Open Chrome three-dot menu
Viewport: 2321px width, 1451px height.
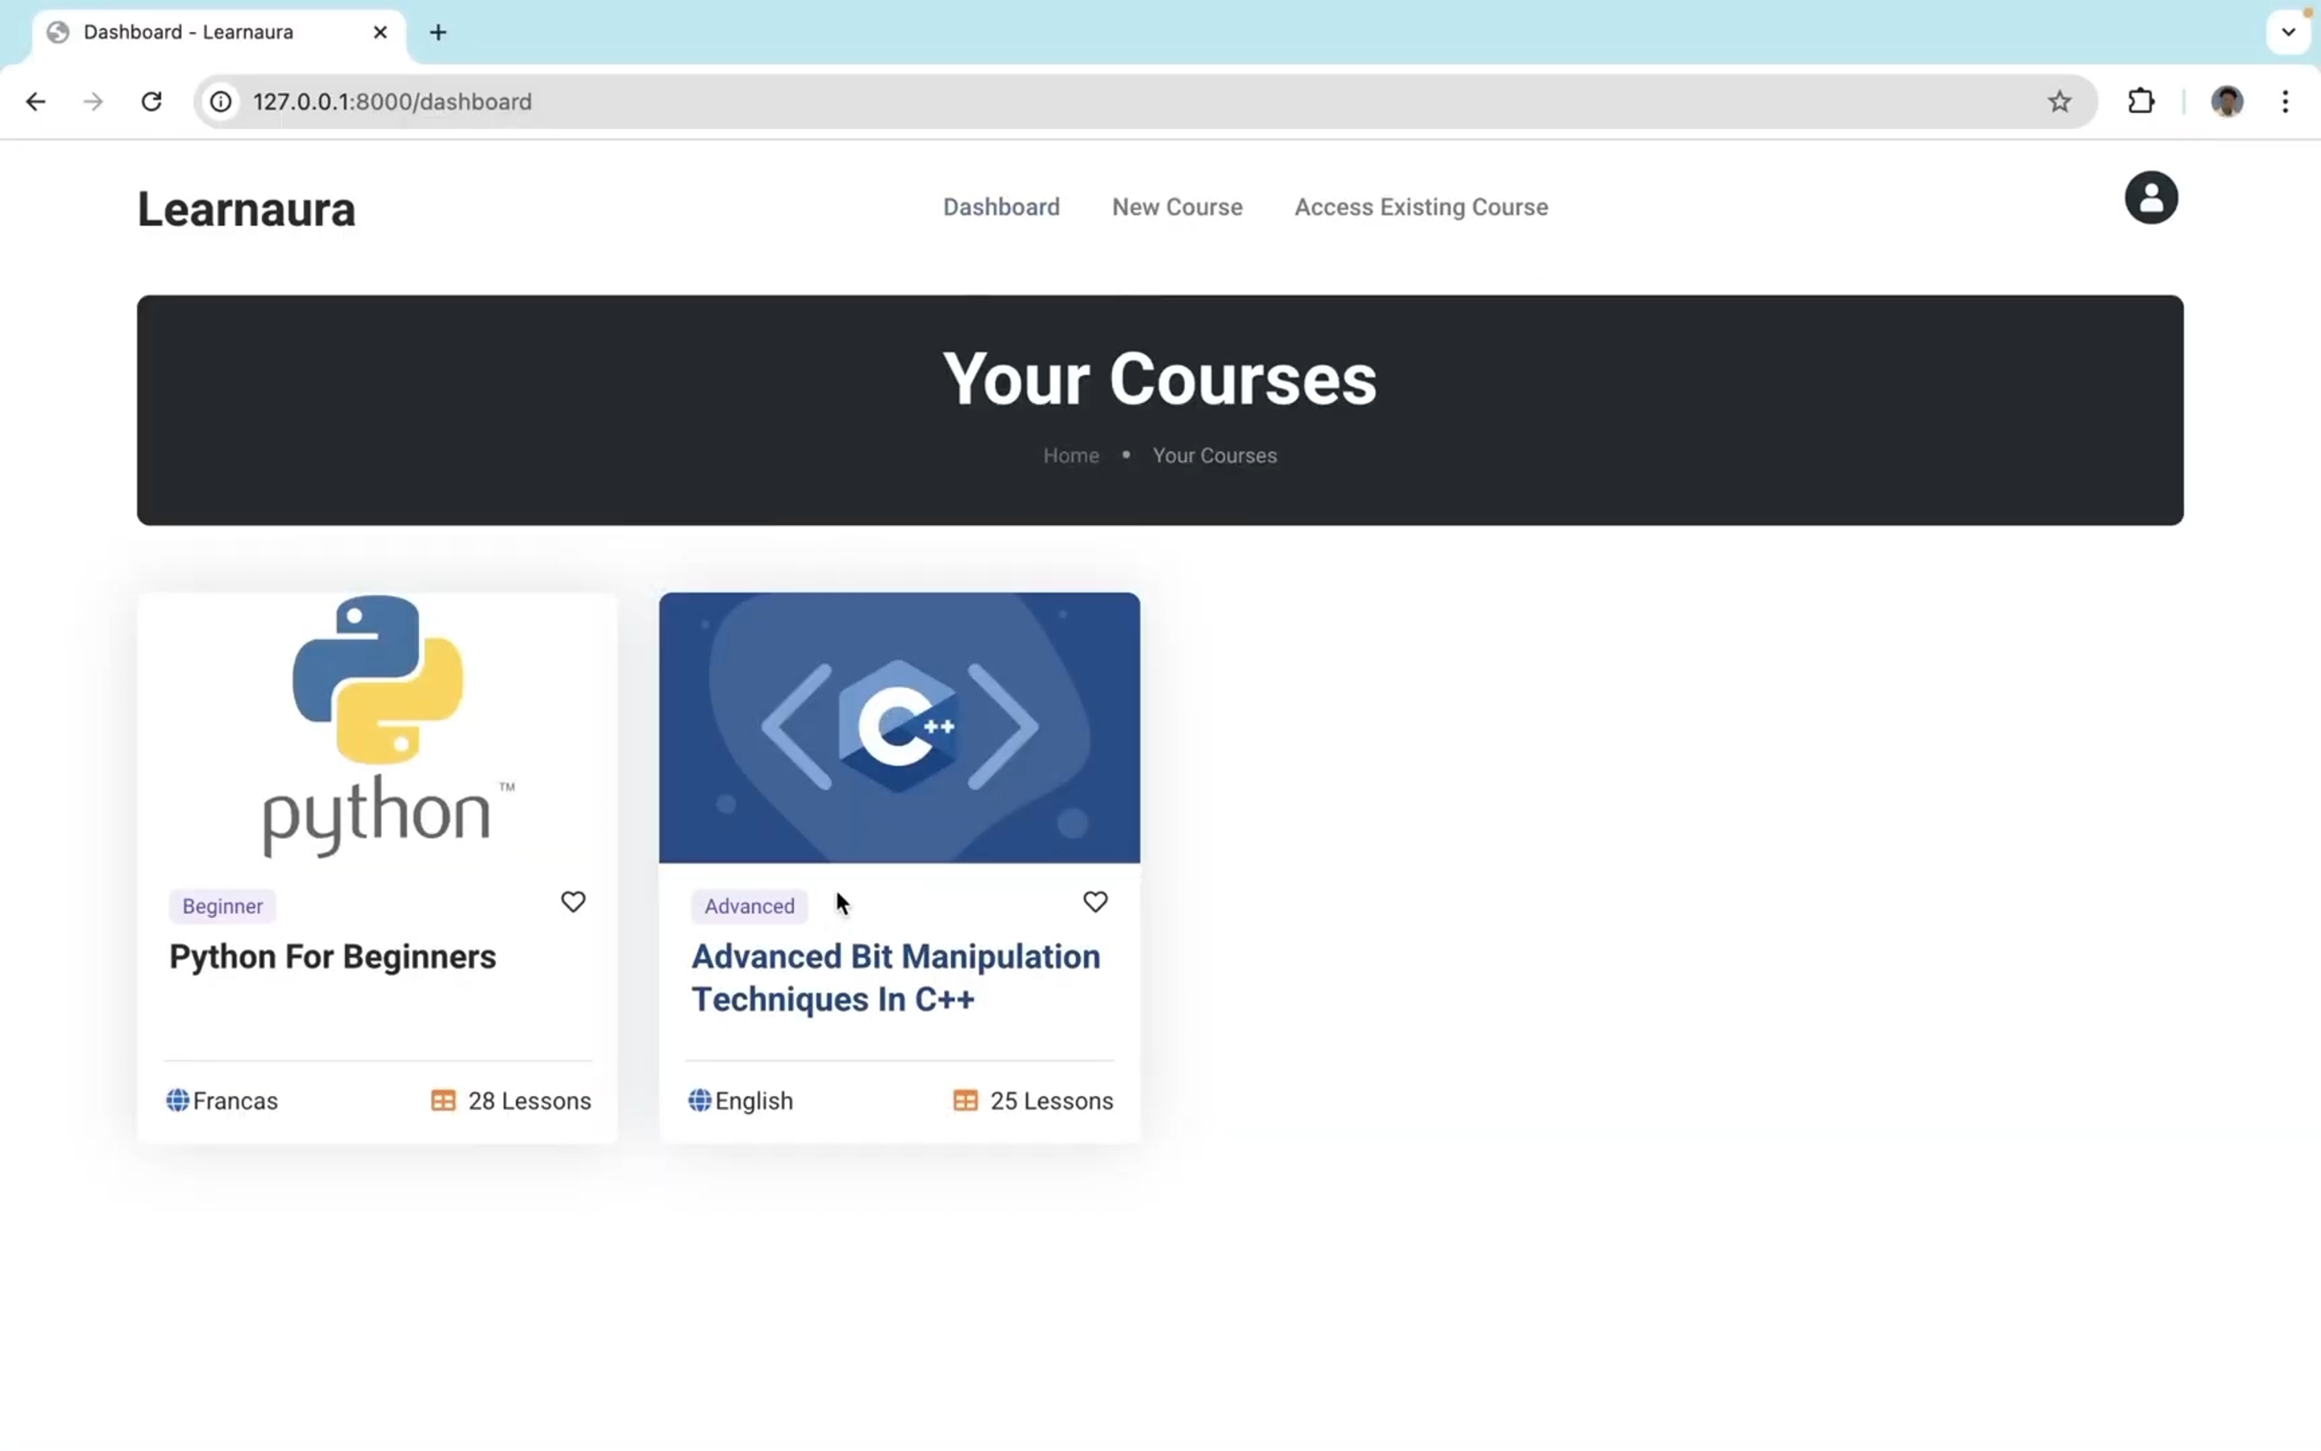tap(2286, 102)
